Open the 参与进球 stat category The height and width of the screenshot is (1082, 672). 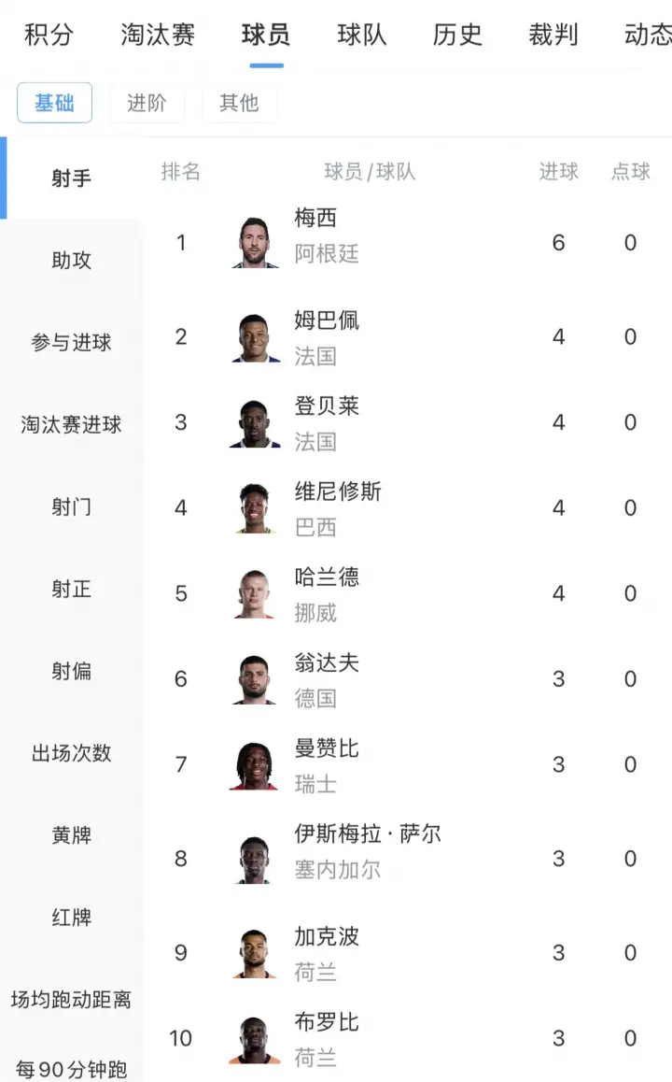click(x=72, y=342)
